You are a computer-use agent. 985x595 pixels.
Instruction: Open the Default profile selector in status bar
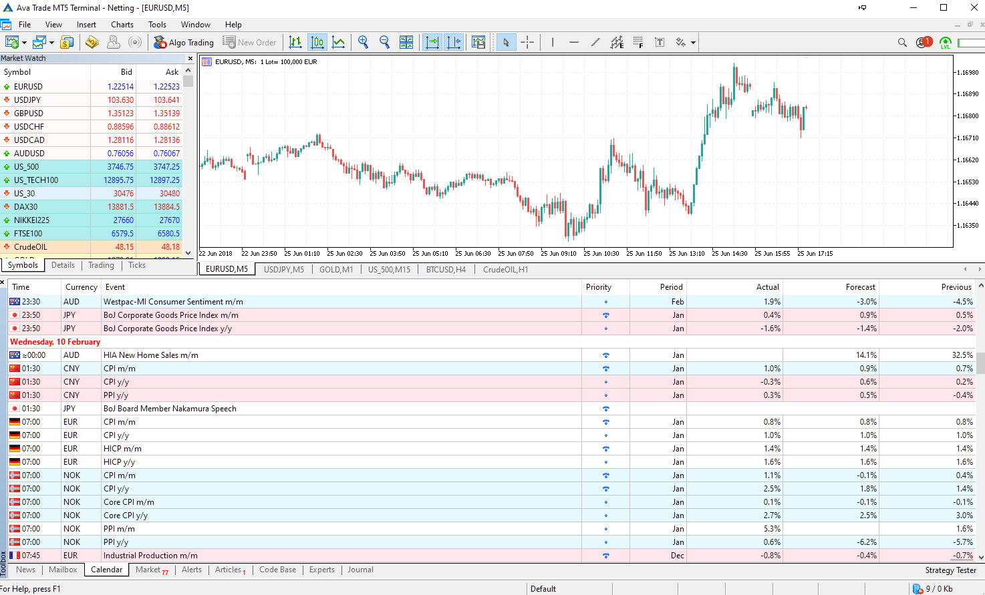pyautogui.click(x=543, y=588)
